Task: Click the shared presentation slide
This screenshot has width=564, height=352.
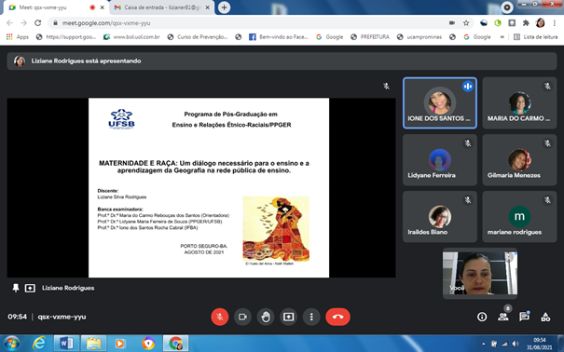Action: (x=209, y=187)
